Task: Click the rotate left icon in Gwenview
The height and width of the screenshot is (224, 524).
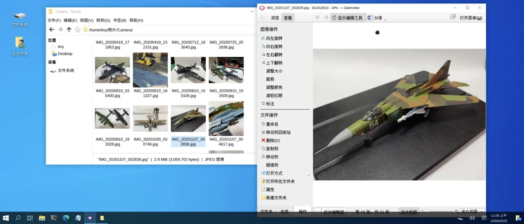Action: [x=263, y=38]
